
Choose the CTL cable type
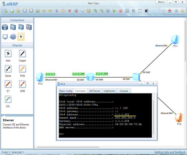(8, 100)
